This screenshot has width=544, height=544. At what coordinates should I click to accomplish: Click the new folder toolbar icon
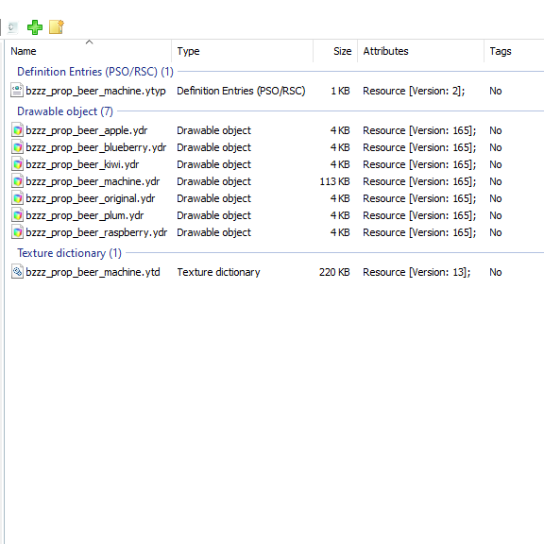(57, 27)
